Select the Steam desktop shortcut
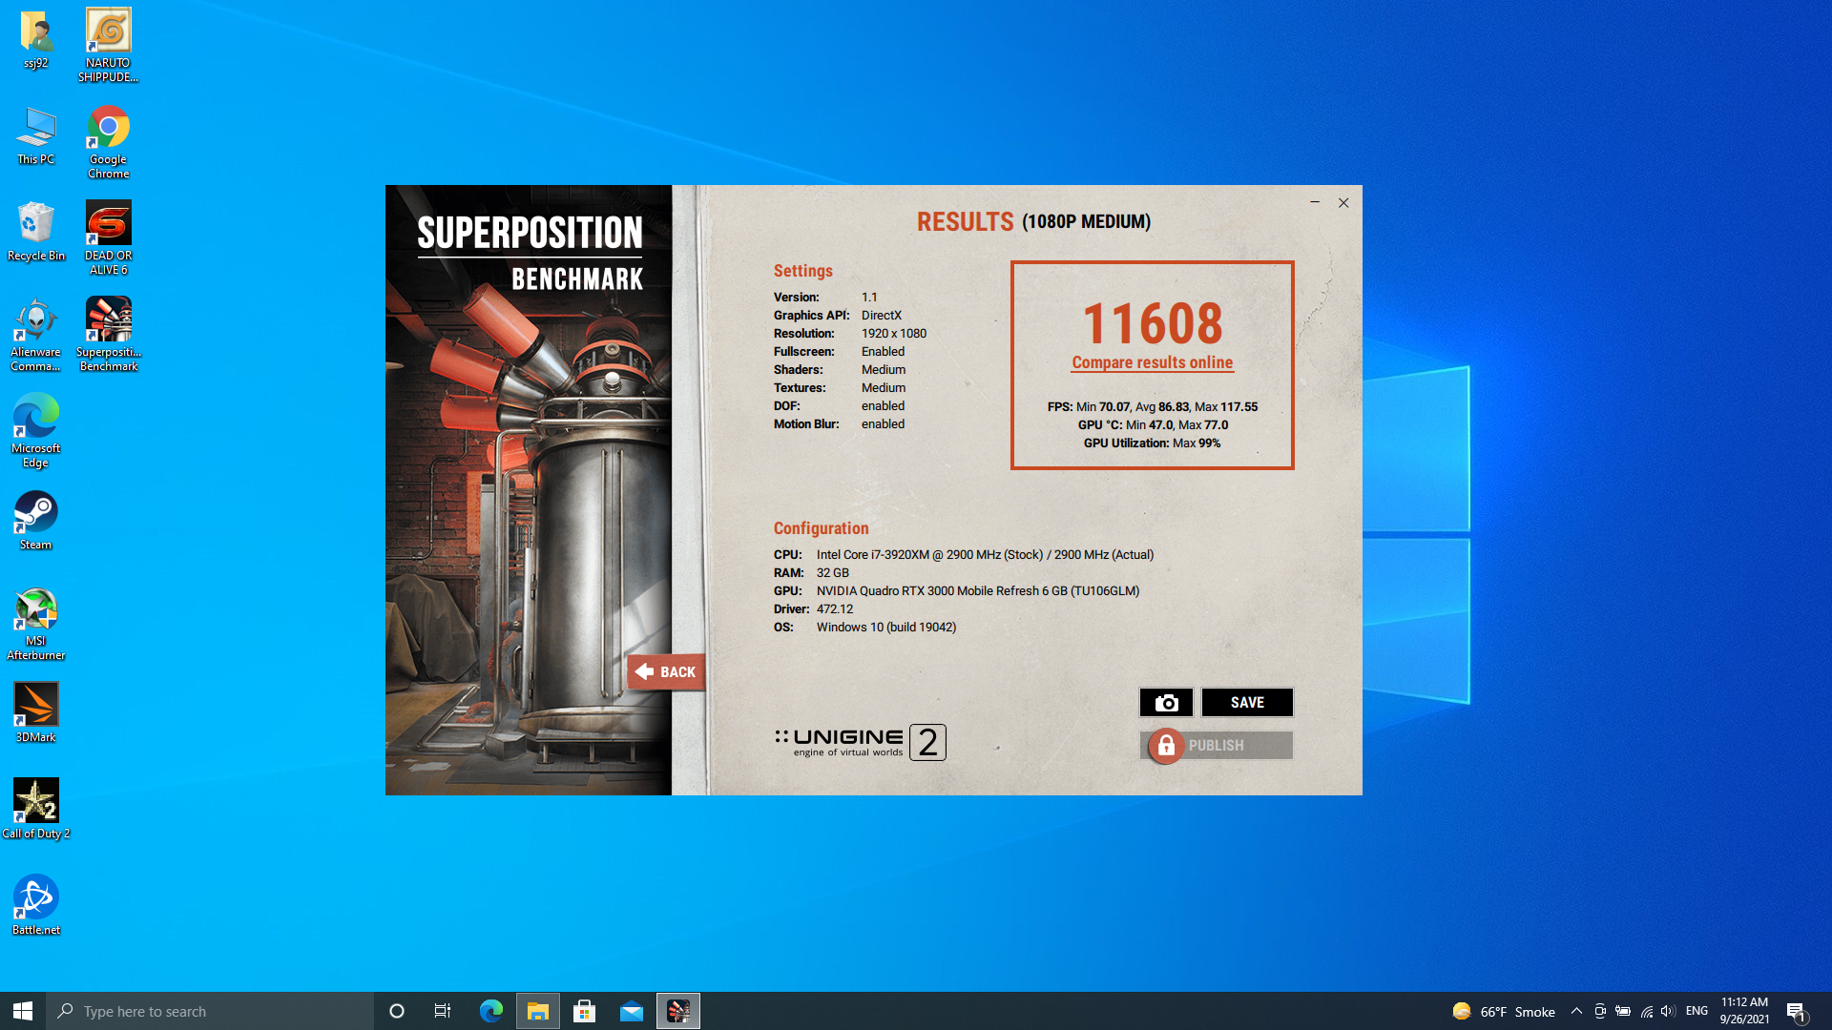Screen dimensions: 1832x1030 (36, 521)
